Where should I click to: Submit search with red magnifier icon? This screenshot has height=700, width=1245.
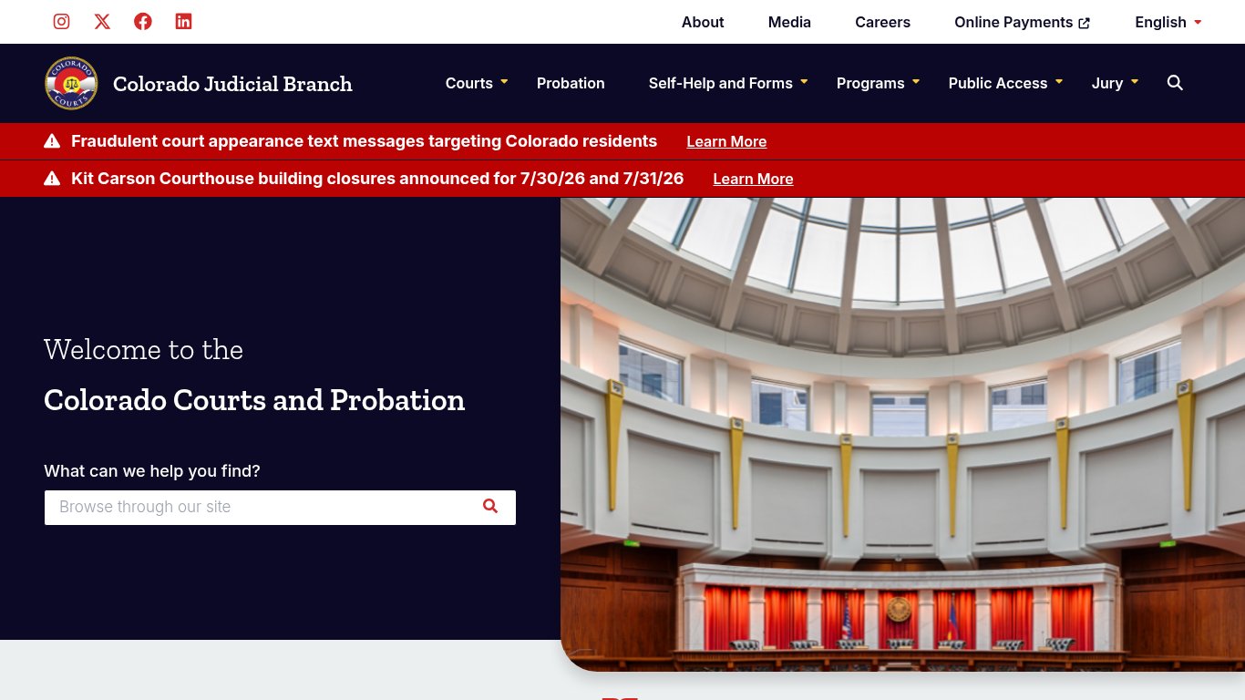[x=490, y=506]
